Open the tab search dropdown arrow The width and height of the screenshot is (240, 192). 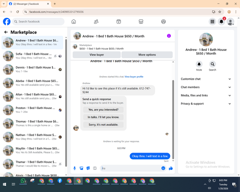(x=4, y=4)
